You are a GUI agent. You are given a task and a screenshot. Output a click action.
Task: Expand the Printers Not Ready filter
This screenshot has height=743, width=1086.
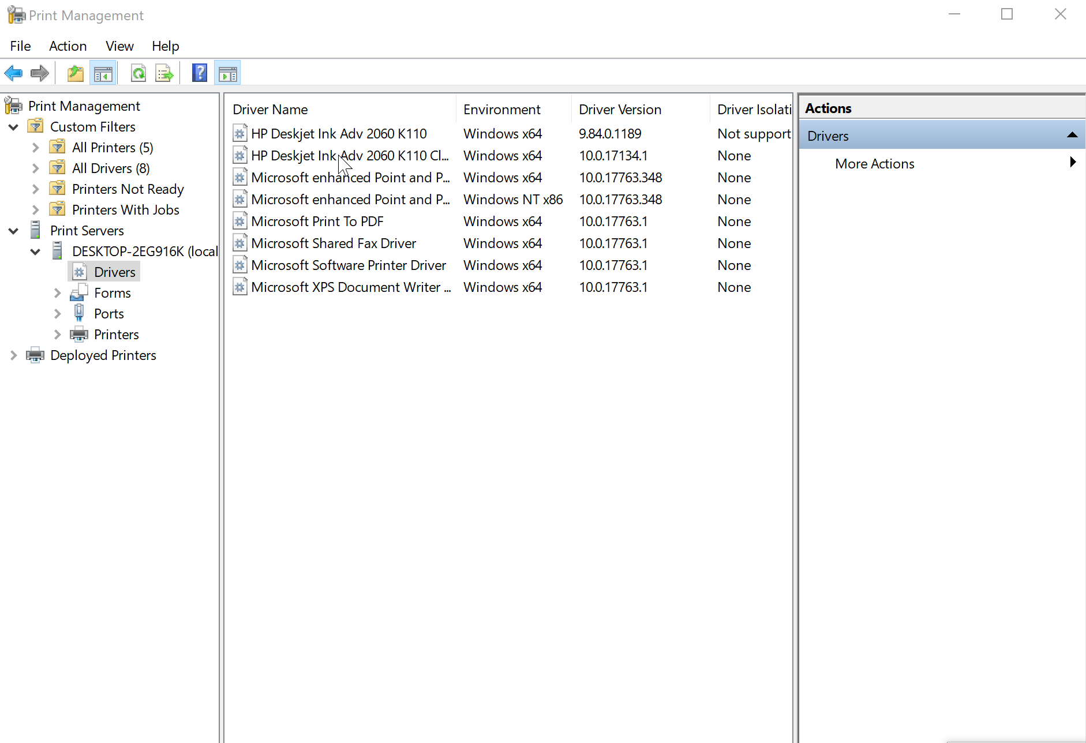tap(35, 189)
